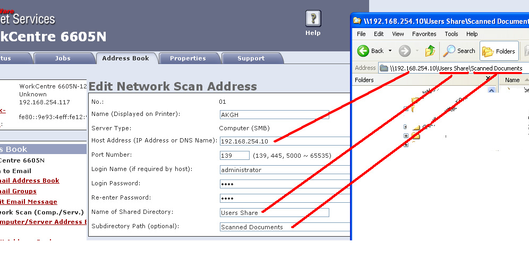Close the Folders pane with X
Screen dimensions: 529x261
tap(488, 78)
